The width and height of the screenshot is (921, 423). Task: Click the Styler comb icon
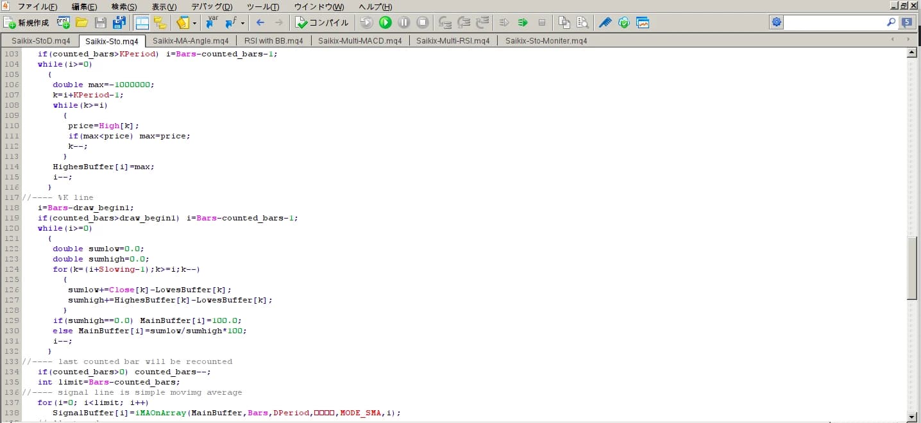point(605,22)
